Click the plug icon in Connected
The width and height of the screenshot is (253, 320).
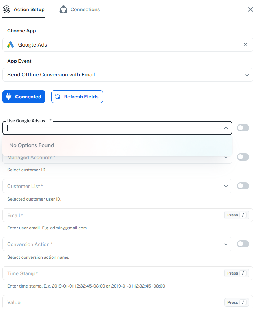click(9, 97)
